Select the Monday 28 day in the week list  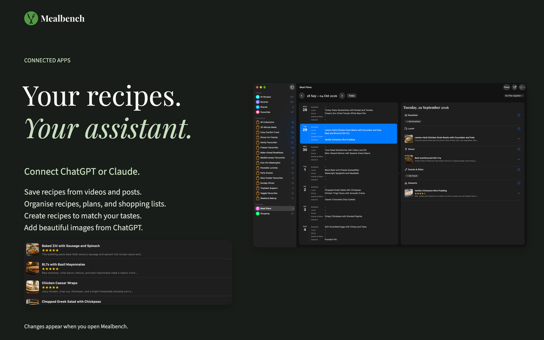(349, 113)
